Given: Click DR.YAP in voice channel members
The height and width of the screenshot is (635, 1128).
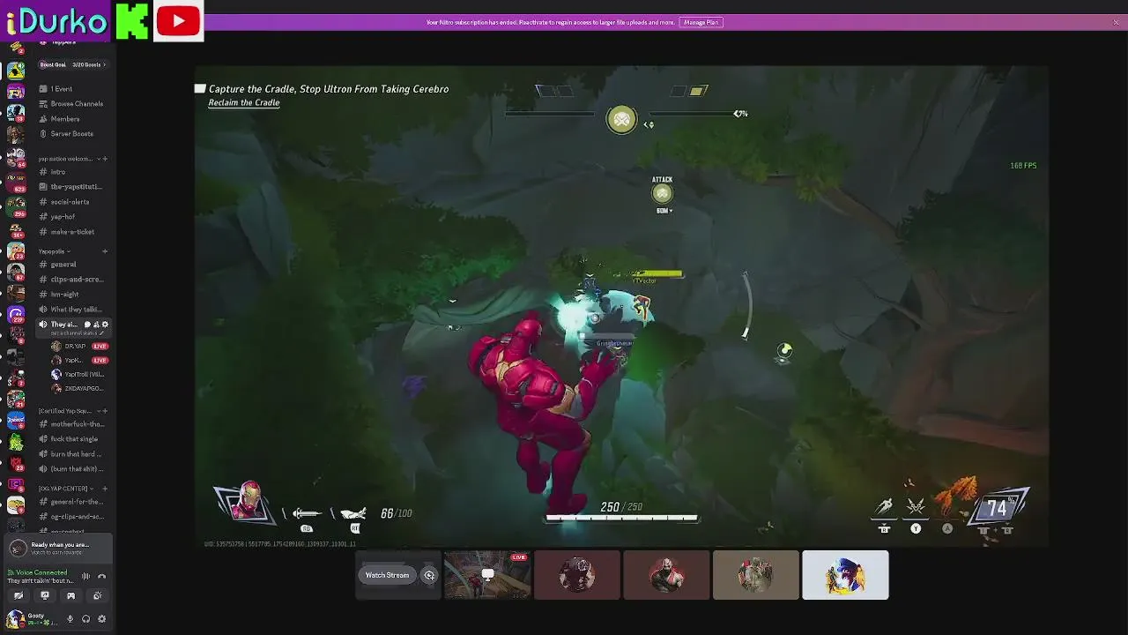Looking at the screenshot, I should pyautogui.click(x=75, y=347).
